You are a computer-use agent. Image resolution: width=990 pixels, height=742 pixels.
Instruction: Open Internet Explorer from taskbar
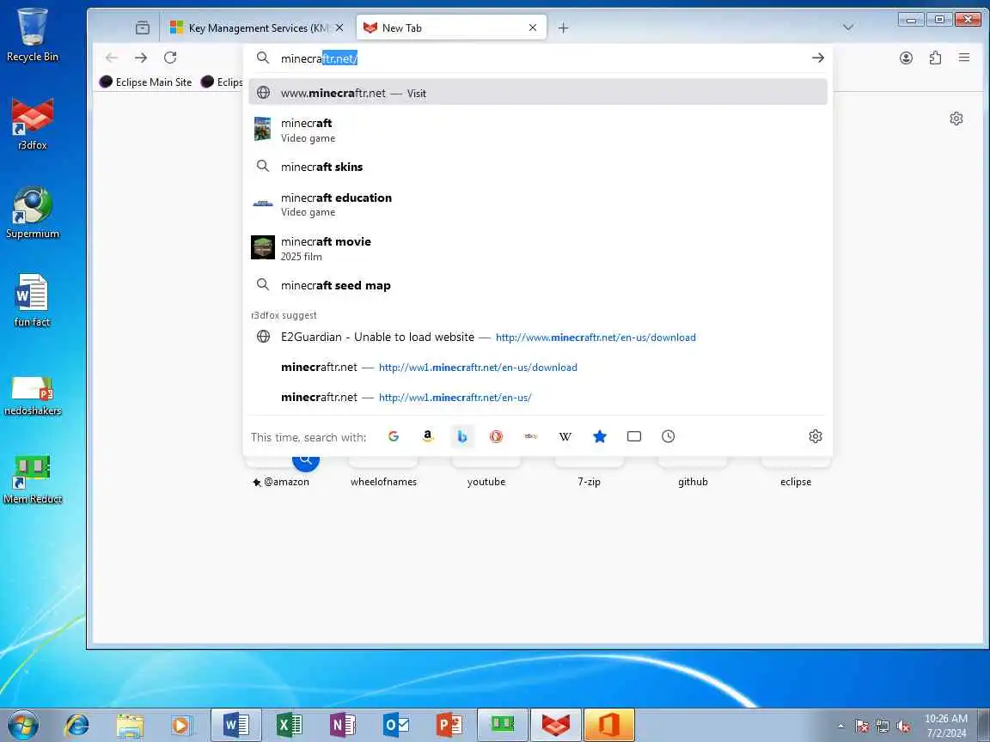[x=77, y=725]
